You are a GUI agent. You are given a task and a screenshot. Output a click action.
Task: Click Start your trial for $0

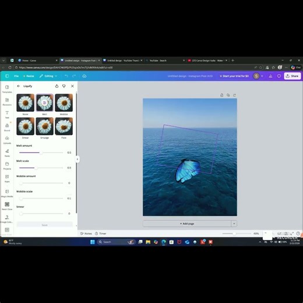coord(234,76)
